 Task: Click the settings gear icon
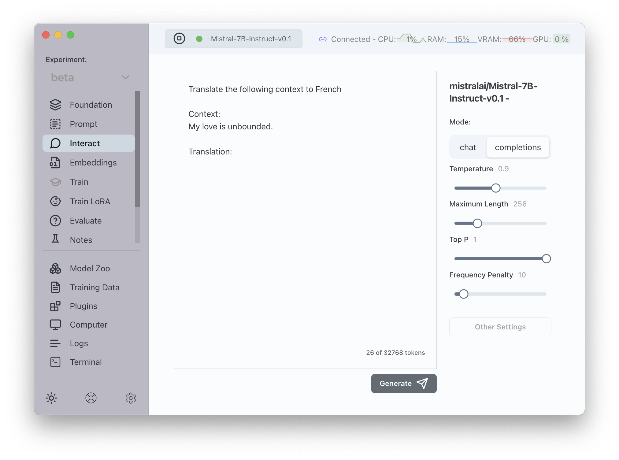tap(131, 398)
